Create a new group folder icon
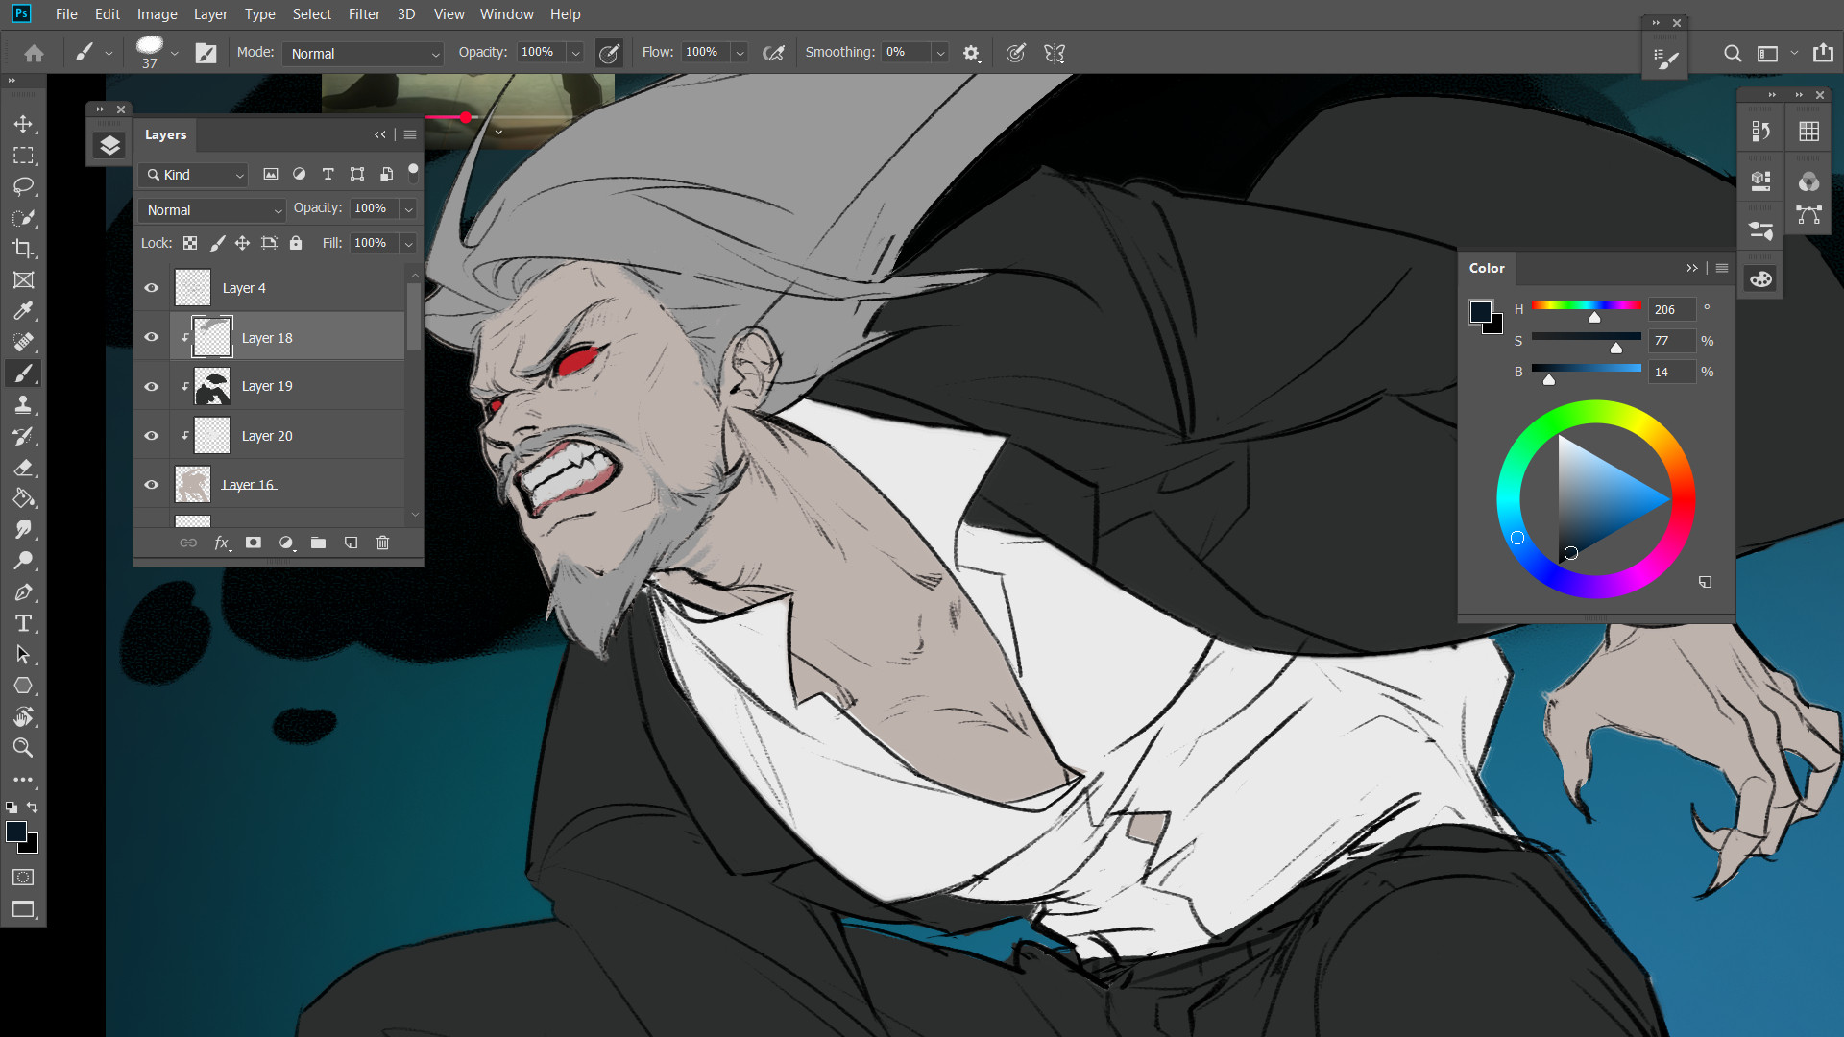 click(318, 543)
